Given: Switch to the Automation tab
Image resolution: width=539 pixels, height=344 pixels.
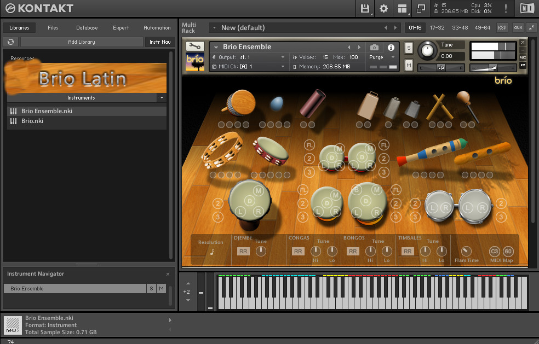Looking at the screenshot, I should pos(157,28).
